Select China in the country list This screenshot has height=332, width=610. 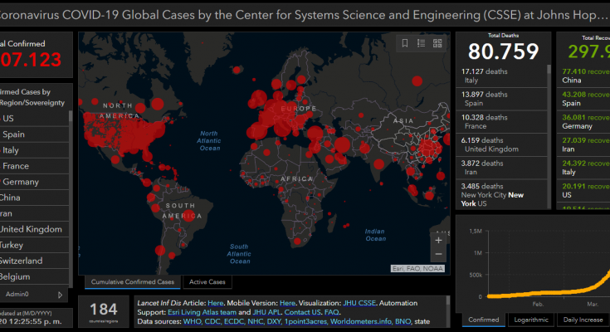(x=34, y=198)
